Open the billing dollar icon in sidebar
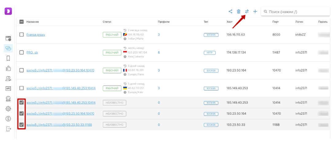336x144 pixels. 8,119
